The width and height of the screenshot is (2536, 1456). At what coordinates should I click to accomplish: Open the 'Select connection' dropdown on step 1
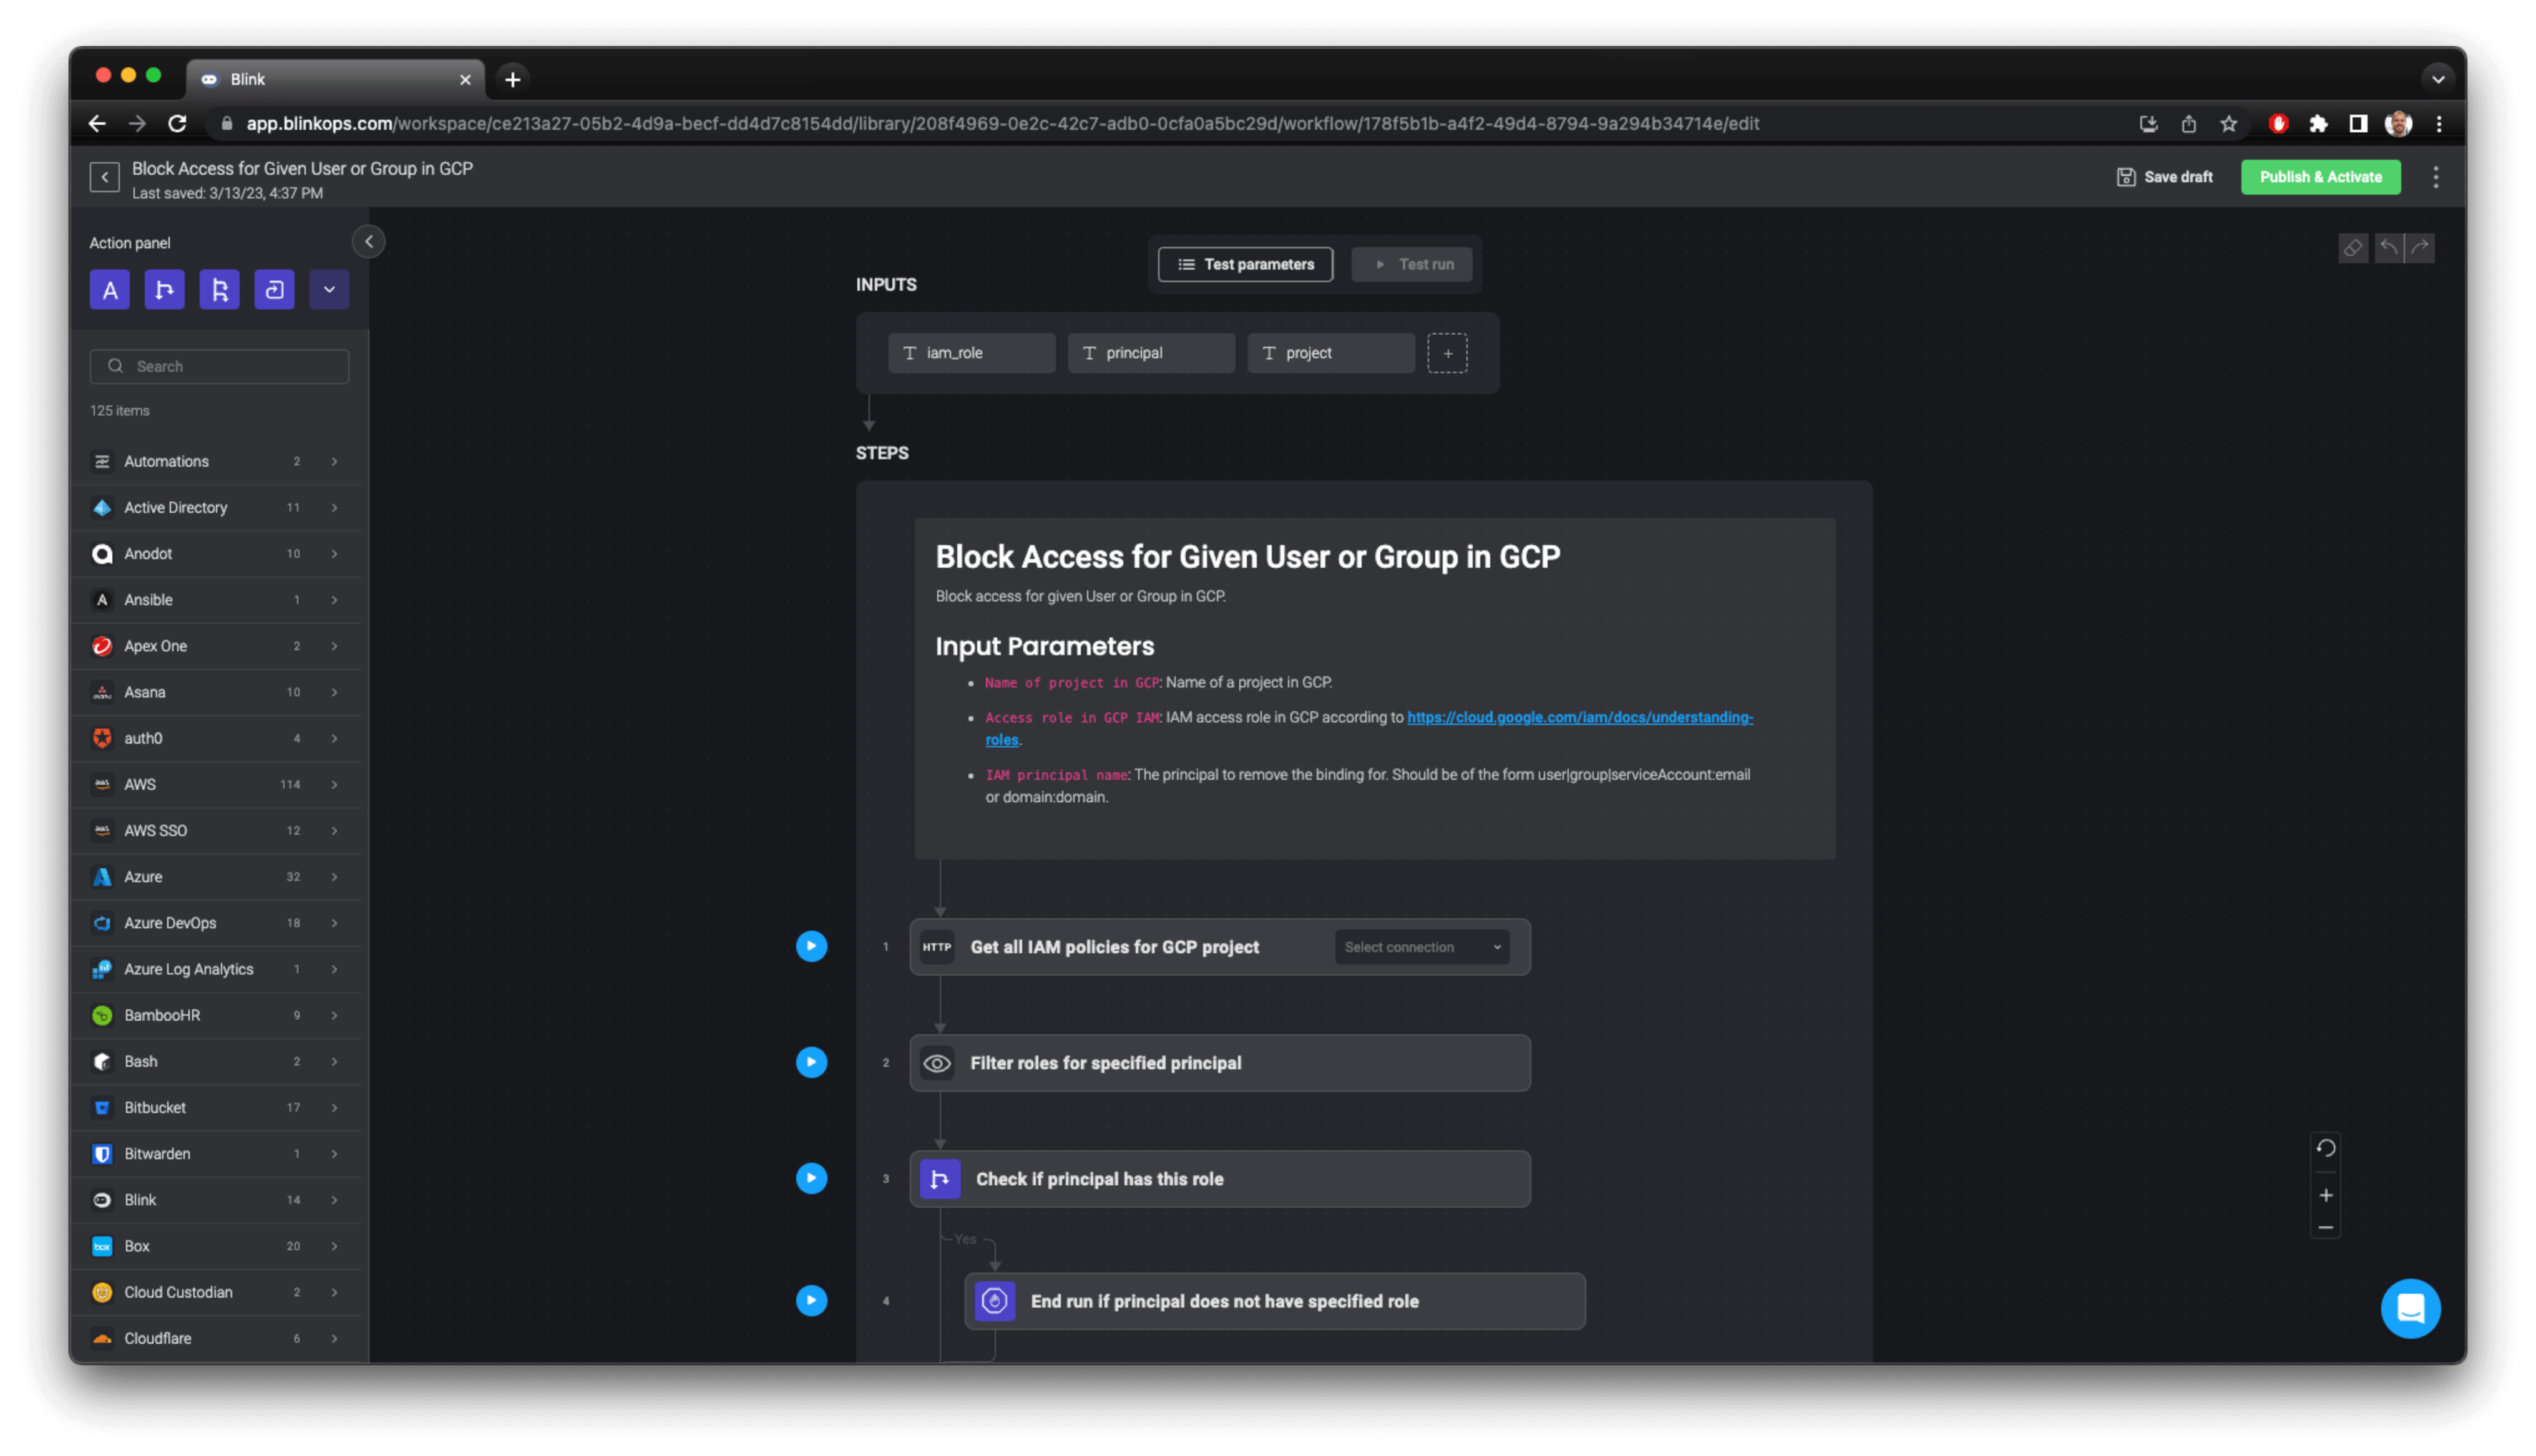coord(1421,946)
